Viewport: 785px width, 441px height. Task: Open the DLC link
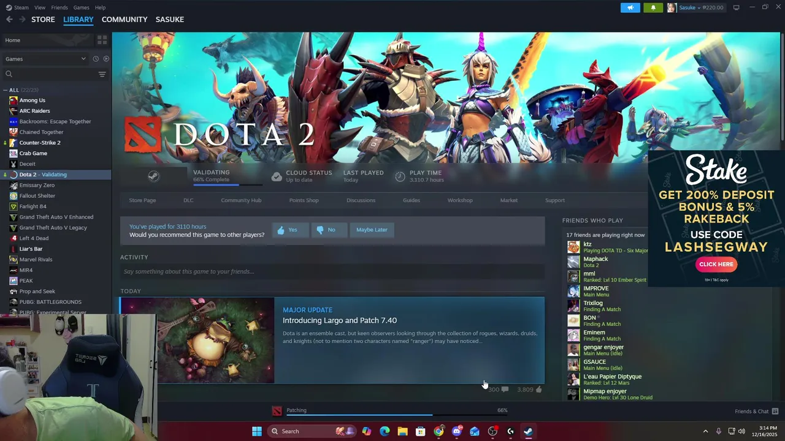pos(188,200)
